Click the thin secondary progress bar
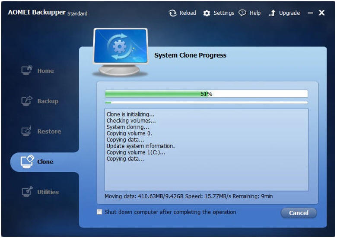This screenshot has height=238, width=337. tap(207, 103)
